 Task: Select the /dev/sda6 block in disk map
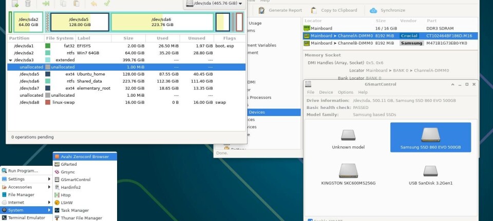[x=162, y=22]
